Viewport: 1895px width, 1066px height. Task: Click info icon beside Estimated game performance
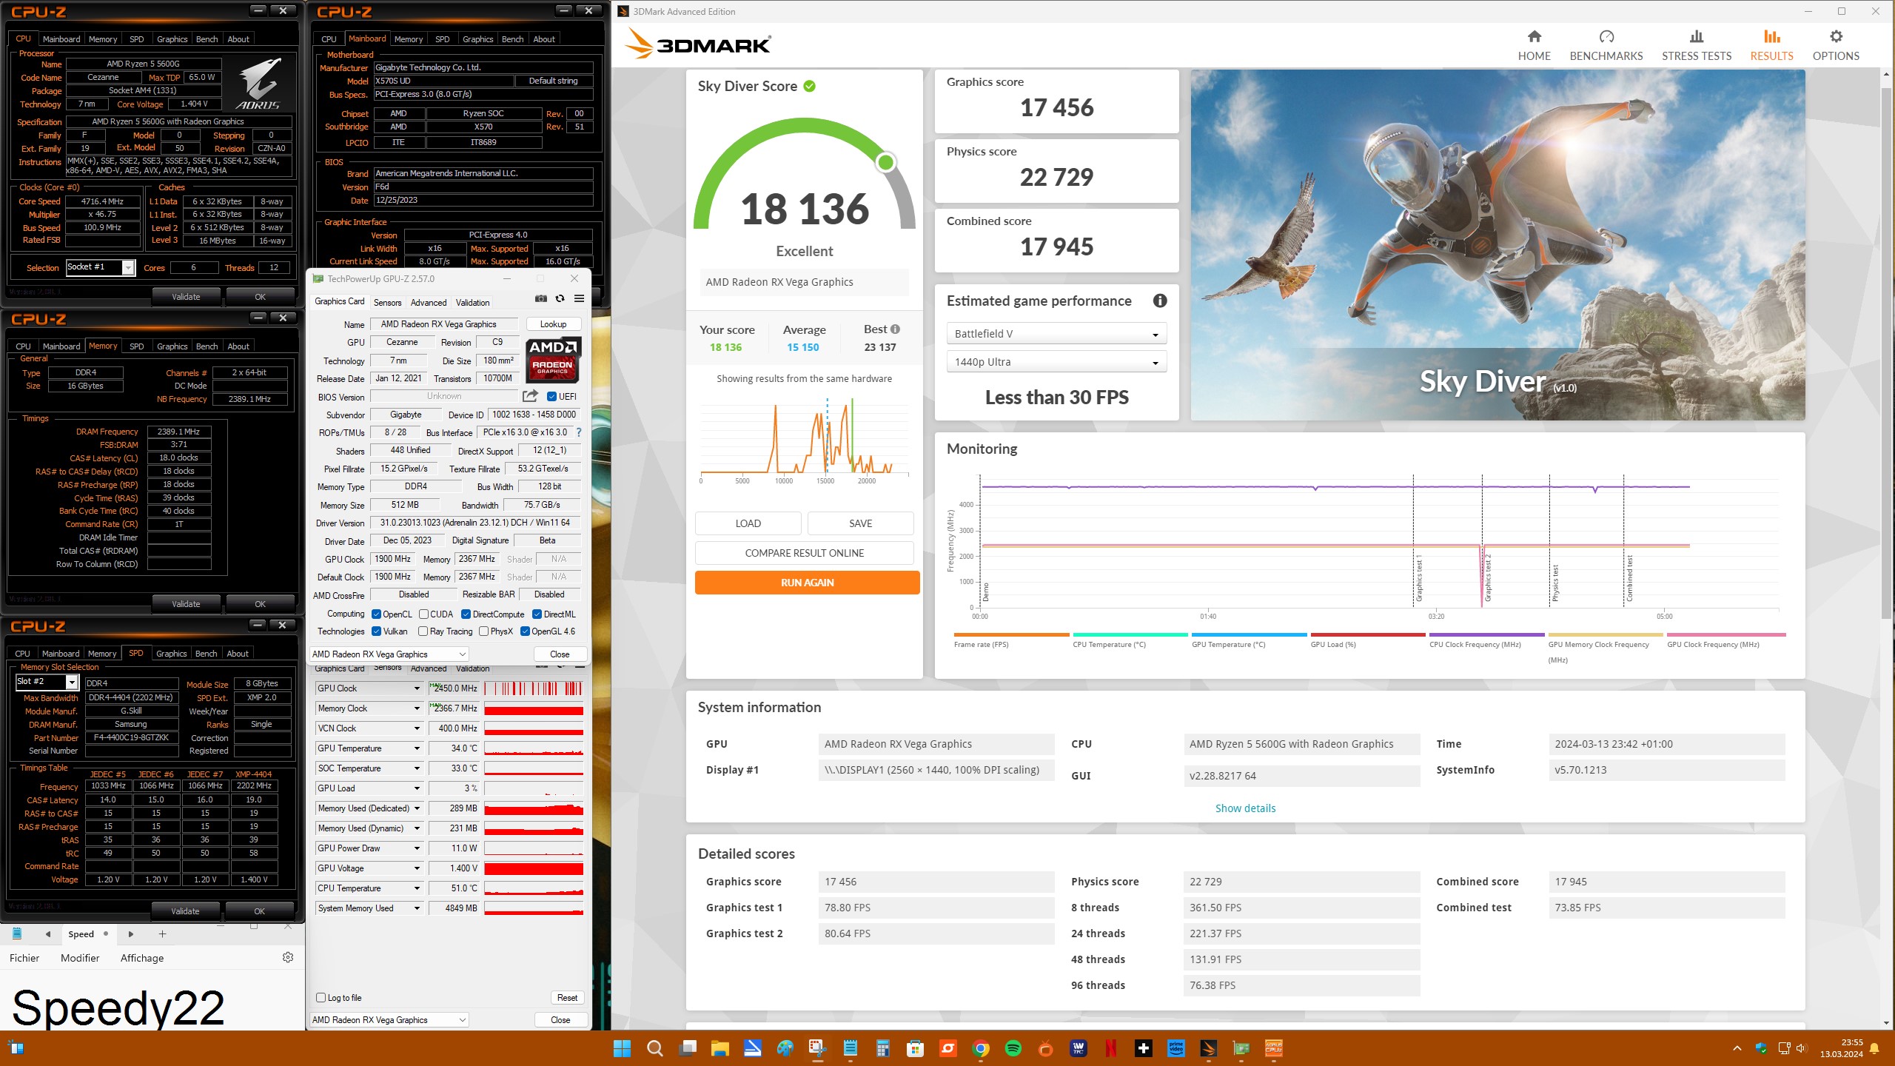pos(1159,301)
